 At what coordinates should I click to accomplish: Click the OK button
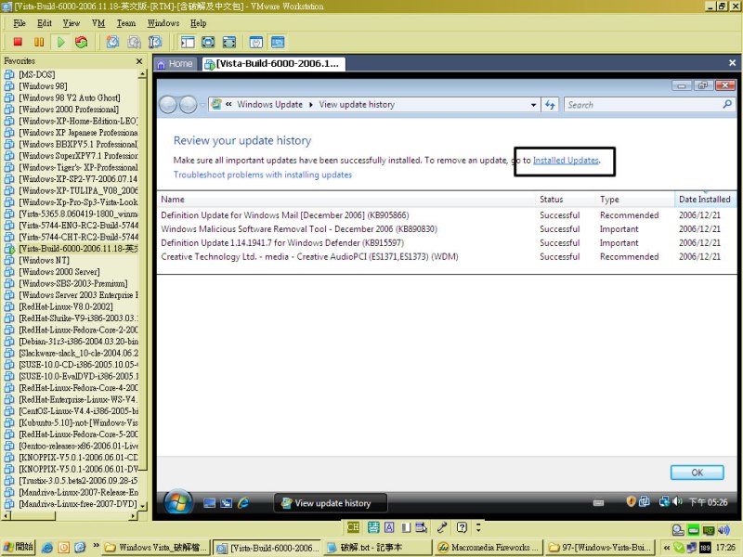[x=697, y=473]
